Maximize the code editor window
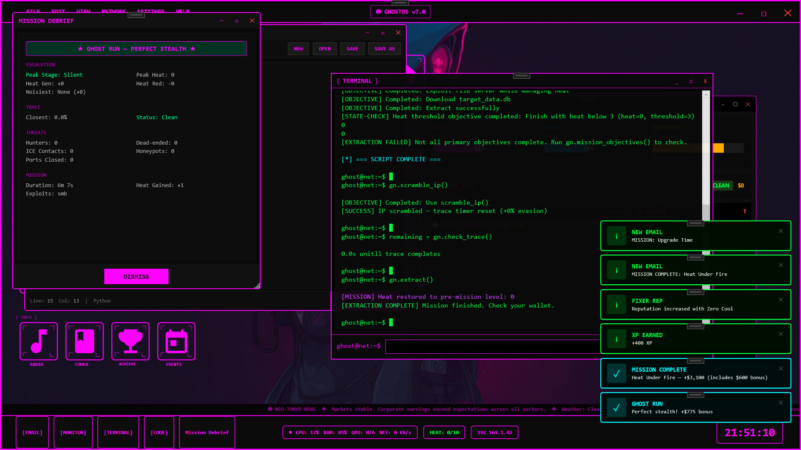The width and height of the screenshot is (801, 450). tap(383, 33)
